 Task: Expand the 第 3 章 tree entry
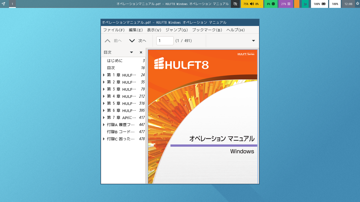point(104,89)
